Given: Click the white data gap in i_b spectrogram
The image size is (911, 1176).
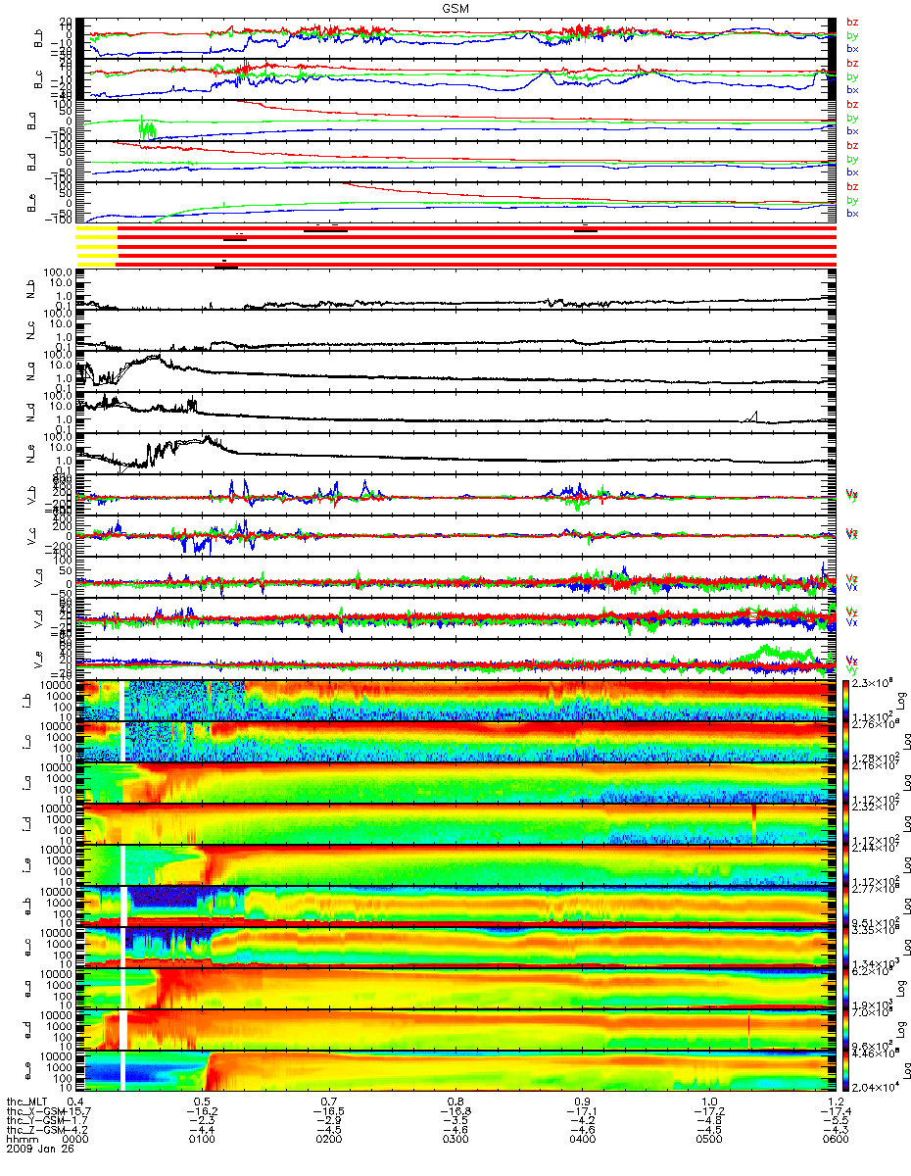Looking at the screenshot, I should [122, 700].
